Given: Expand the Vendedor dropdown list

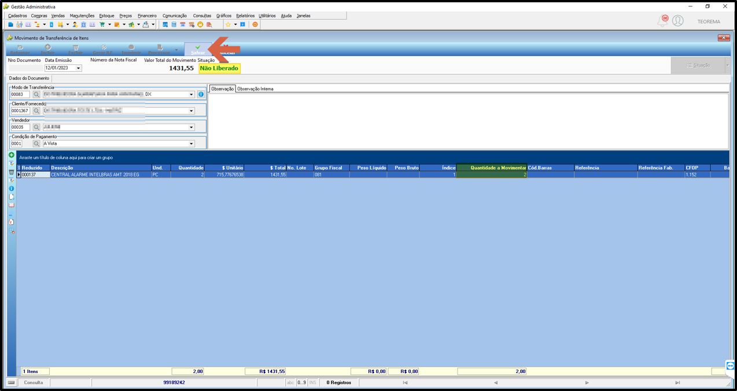Looking at the screenshot, I should tap(191, 127).
